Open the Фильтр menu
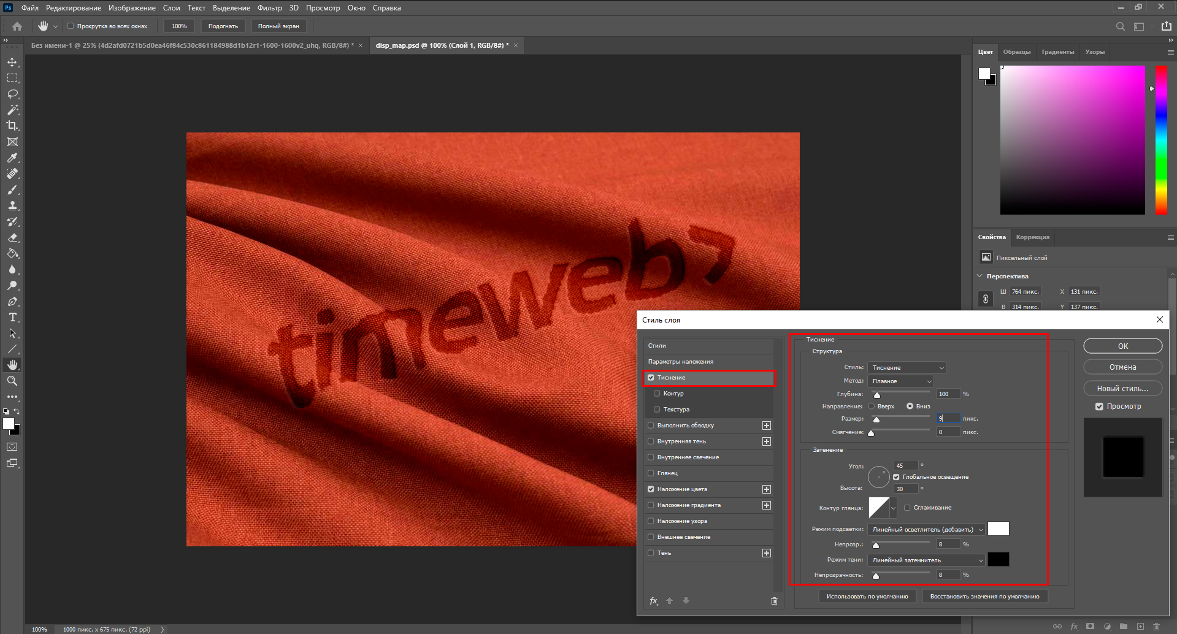Viewport: 1177px width, 634px height. (x=270, y=8)
